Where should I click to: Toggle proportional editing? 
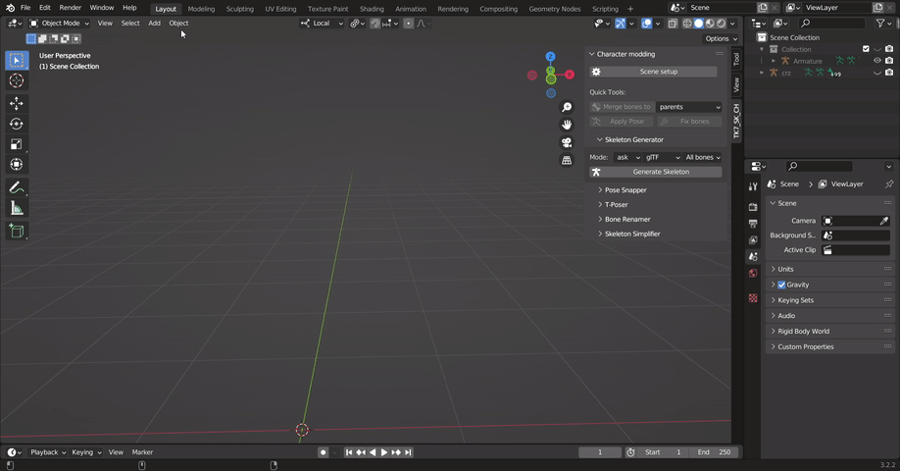tap(408, 24)
